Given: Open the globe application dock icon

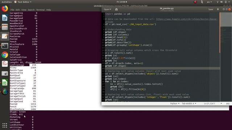Looking at the screenshot, I should pos(5,92).
